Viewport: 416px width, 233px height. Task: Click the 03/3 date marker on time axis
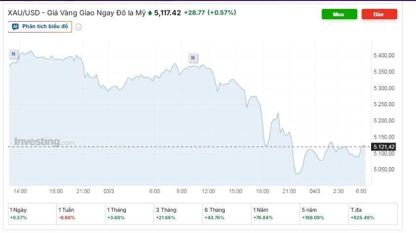109,191
